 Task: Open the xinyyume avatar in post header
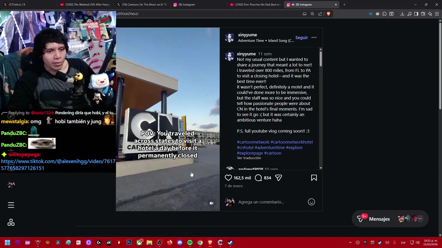230,38
